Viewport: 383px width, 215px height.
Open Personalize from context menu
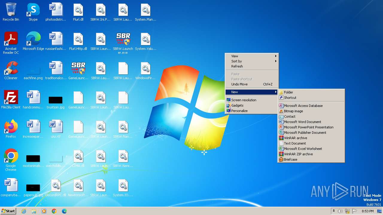click(252, 111)
